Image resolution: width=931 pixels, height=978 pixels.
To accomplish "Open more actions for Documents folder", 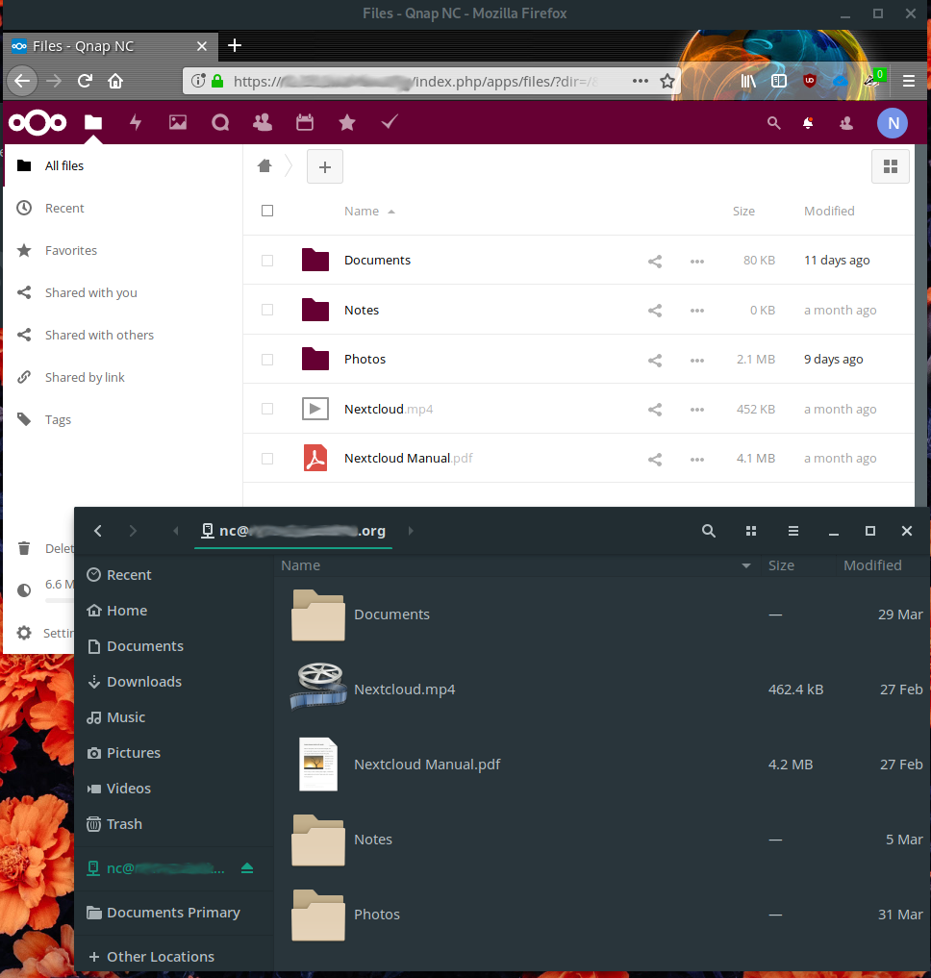I will click(x=697, y=262).
